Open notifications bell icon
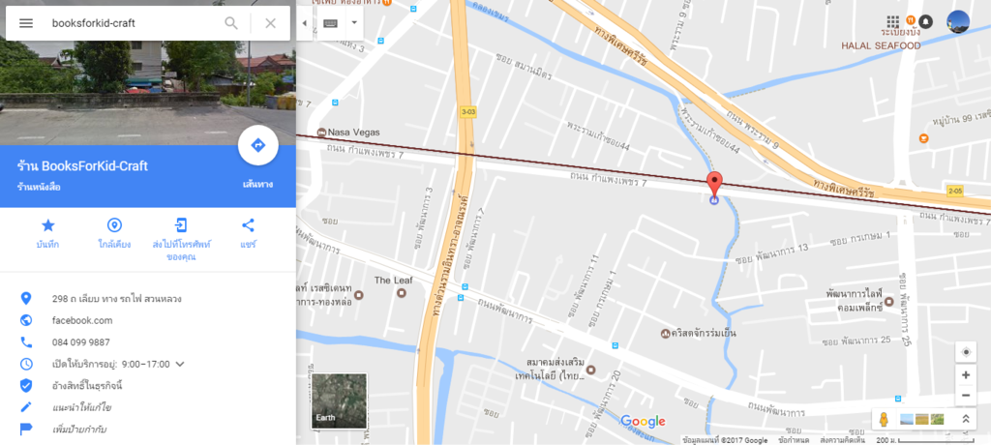Image resolution: width=991 pixels, height=445 pixels. [925, 21]
